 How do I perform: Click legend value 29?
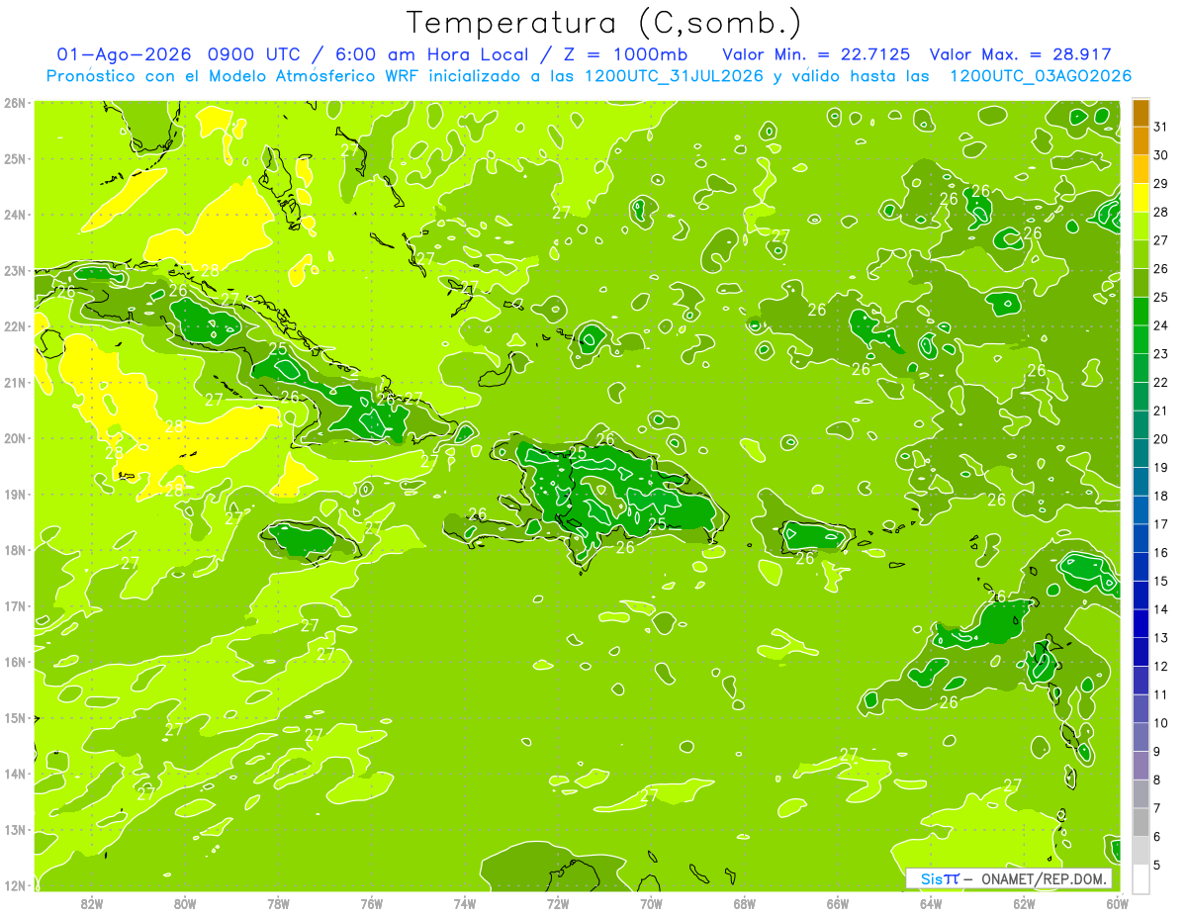point(1161,183)
